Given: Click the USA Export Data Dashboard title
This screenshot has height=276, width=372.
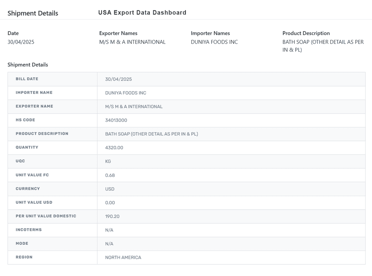Looking at the screenshot, I should (142, 13).
